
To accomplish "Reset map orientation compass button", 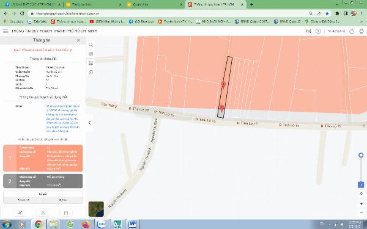I will pyautogui.click(x=361, y=194).
